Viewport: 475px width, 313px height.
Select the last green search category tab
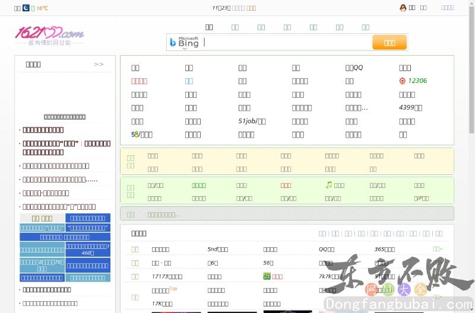(x=366, y=27)
